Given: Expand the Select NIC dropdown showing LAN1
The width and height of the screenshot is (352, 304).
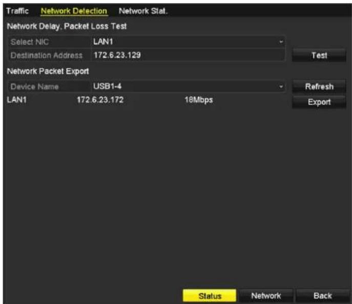Looking at the screenshot, I should 189,41.
